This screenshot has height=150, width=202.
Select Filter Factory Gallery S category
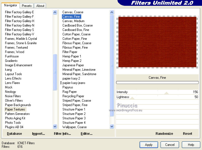tap(19, 30)
